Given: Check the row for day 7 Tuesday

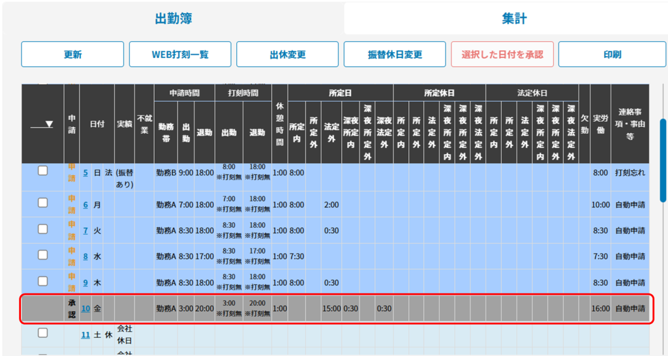Looking at the screenshot, I should pos(42,229).
